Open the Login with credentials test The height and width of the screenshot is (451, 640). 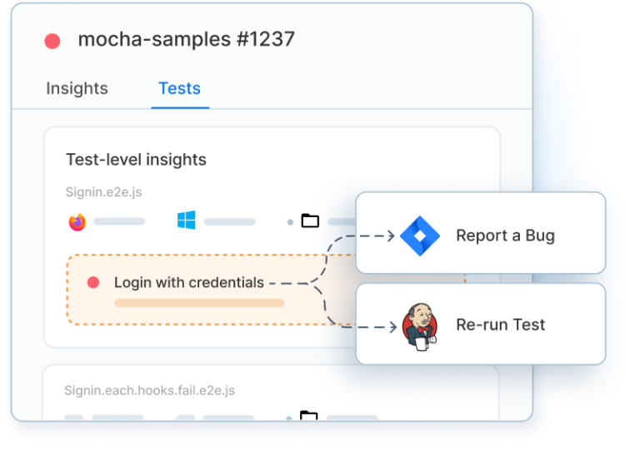(x=189, y=282)
